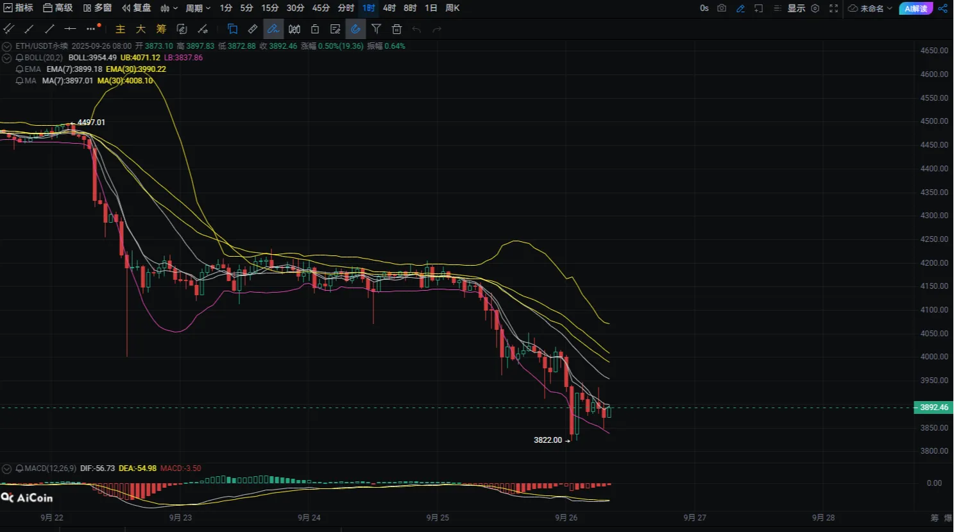Click the 3822.00 low price marker

[548, 440]
